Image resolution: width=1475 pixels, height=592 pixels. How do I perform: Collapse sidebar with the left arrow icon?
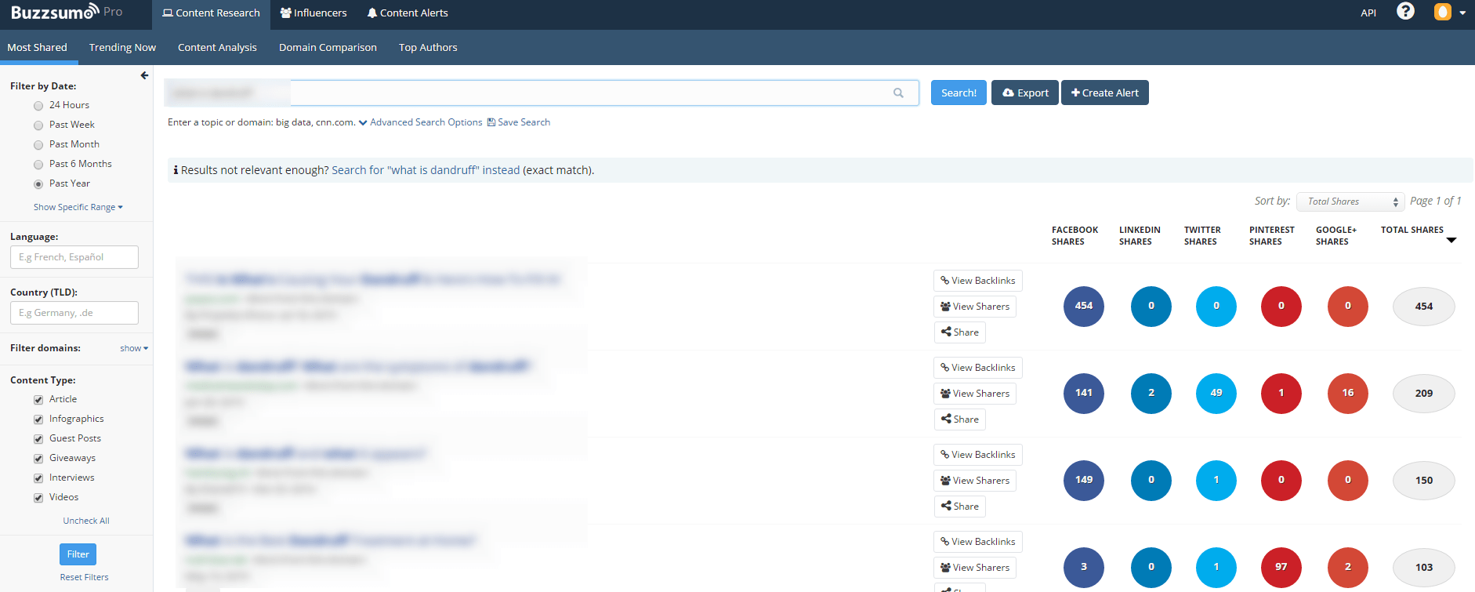(x=144, y=76)
